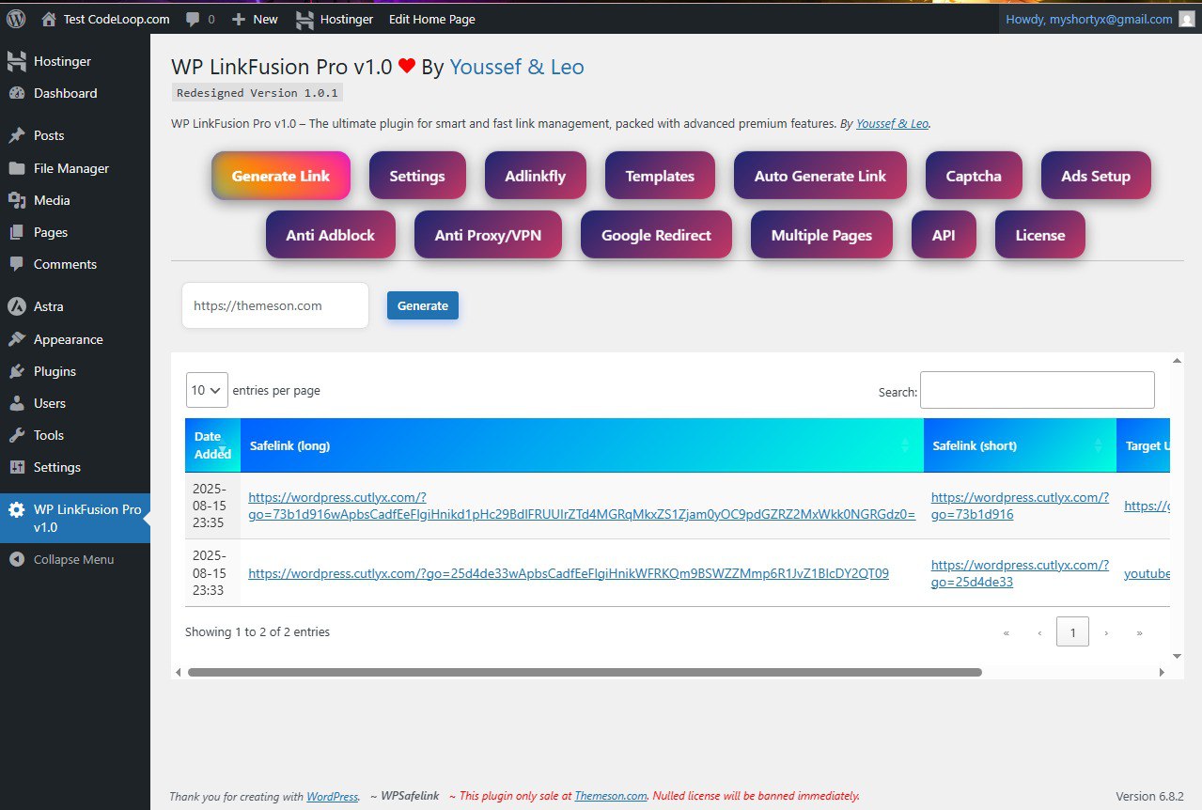
Task: Open long safelink go=73b1d916 URL
Action: [x=582, y=506]
